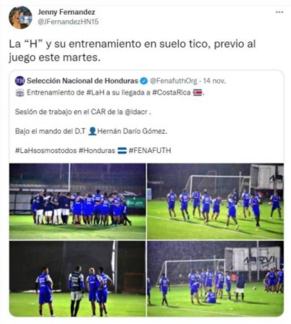Open the 14 nov. tweet timestamp
This screenshot has height=324, width=291.
[x=214, y=81]
